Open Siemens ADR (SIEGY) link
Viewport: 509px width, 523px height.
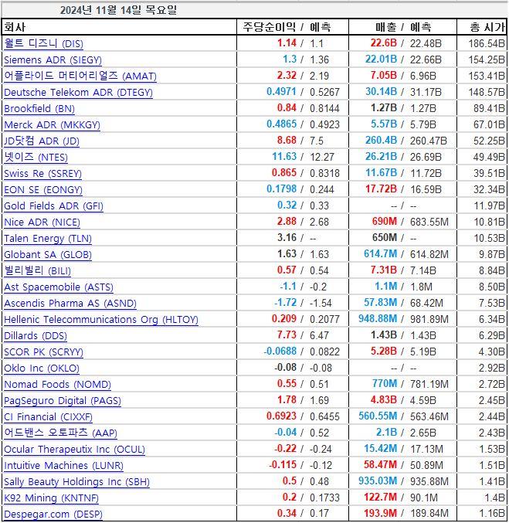(53, 59)
